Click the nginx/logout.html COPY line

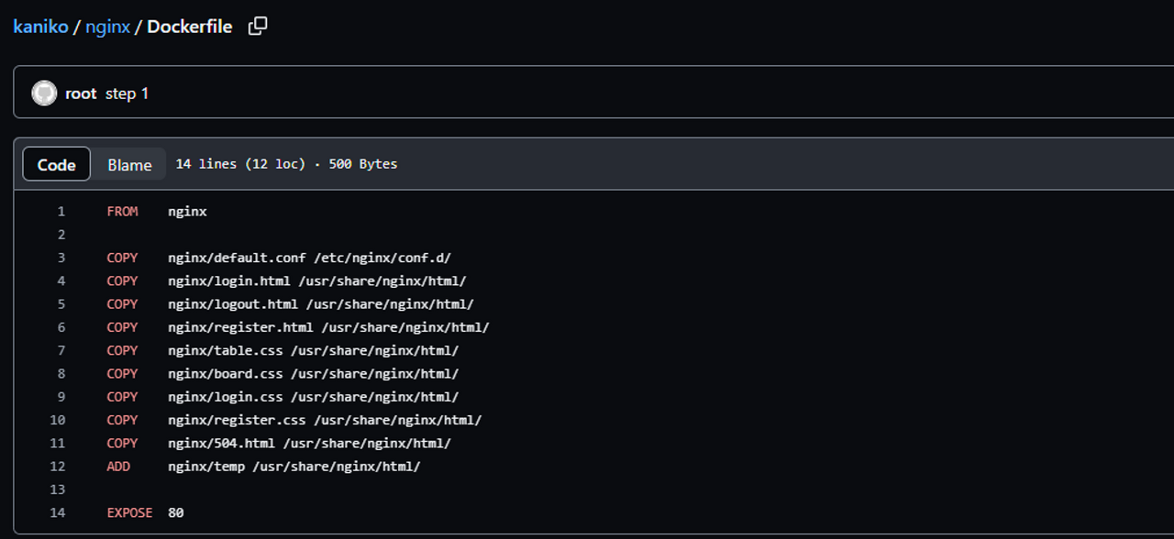coord(290,304)
